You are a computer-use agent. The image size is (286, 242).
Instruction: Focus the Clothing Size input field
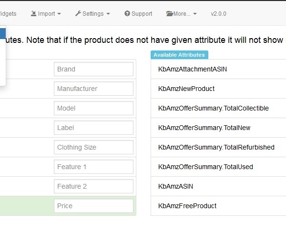93,147
